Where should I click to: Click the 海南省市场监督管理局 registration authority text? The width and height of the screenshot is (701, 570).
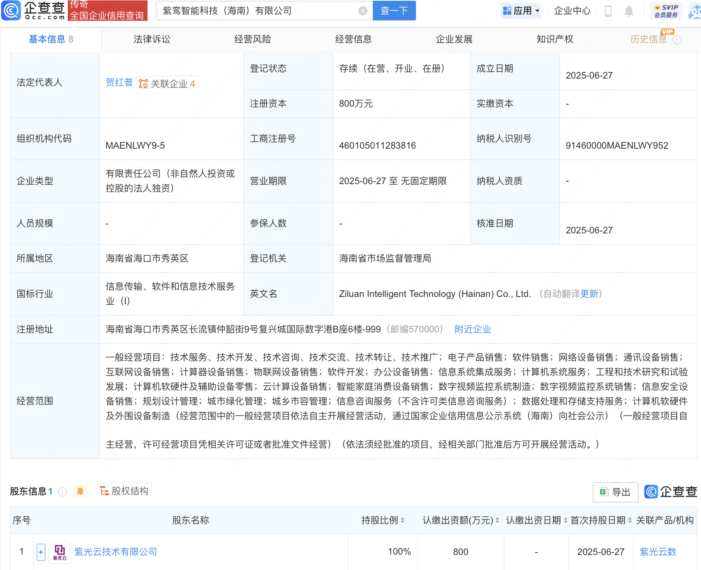click(385, 258)
